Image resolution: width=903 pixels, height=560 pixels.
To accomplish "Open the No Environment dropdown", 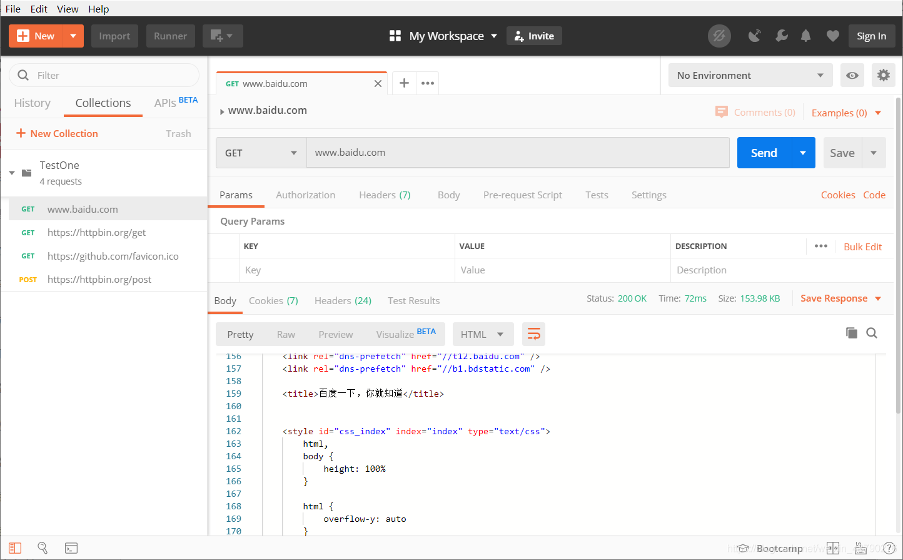I will pyautogui.click(x=750, y=75).
